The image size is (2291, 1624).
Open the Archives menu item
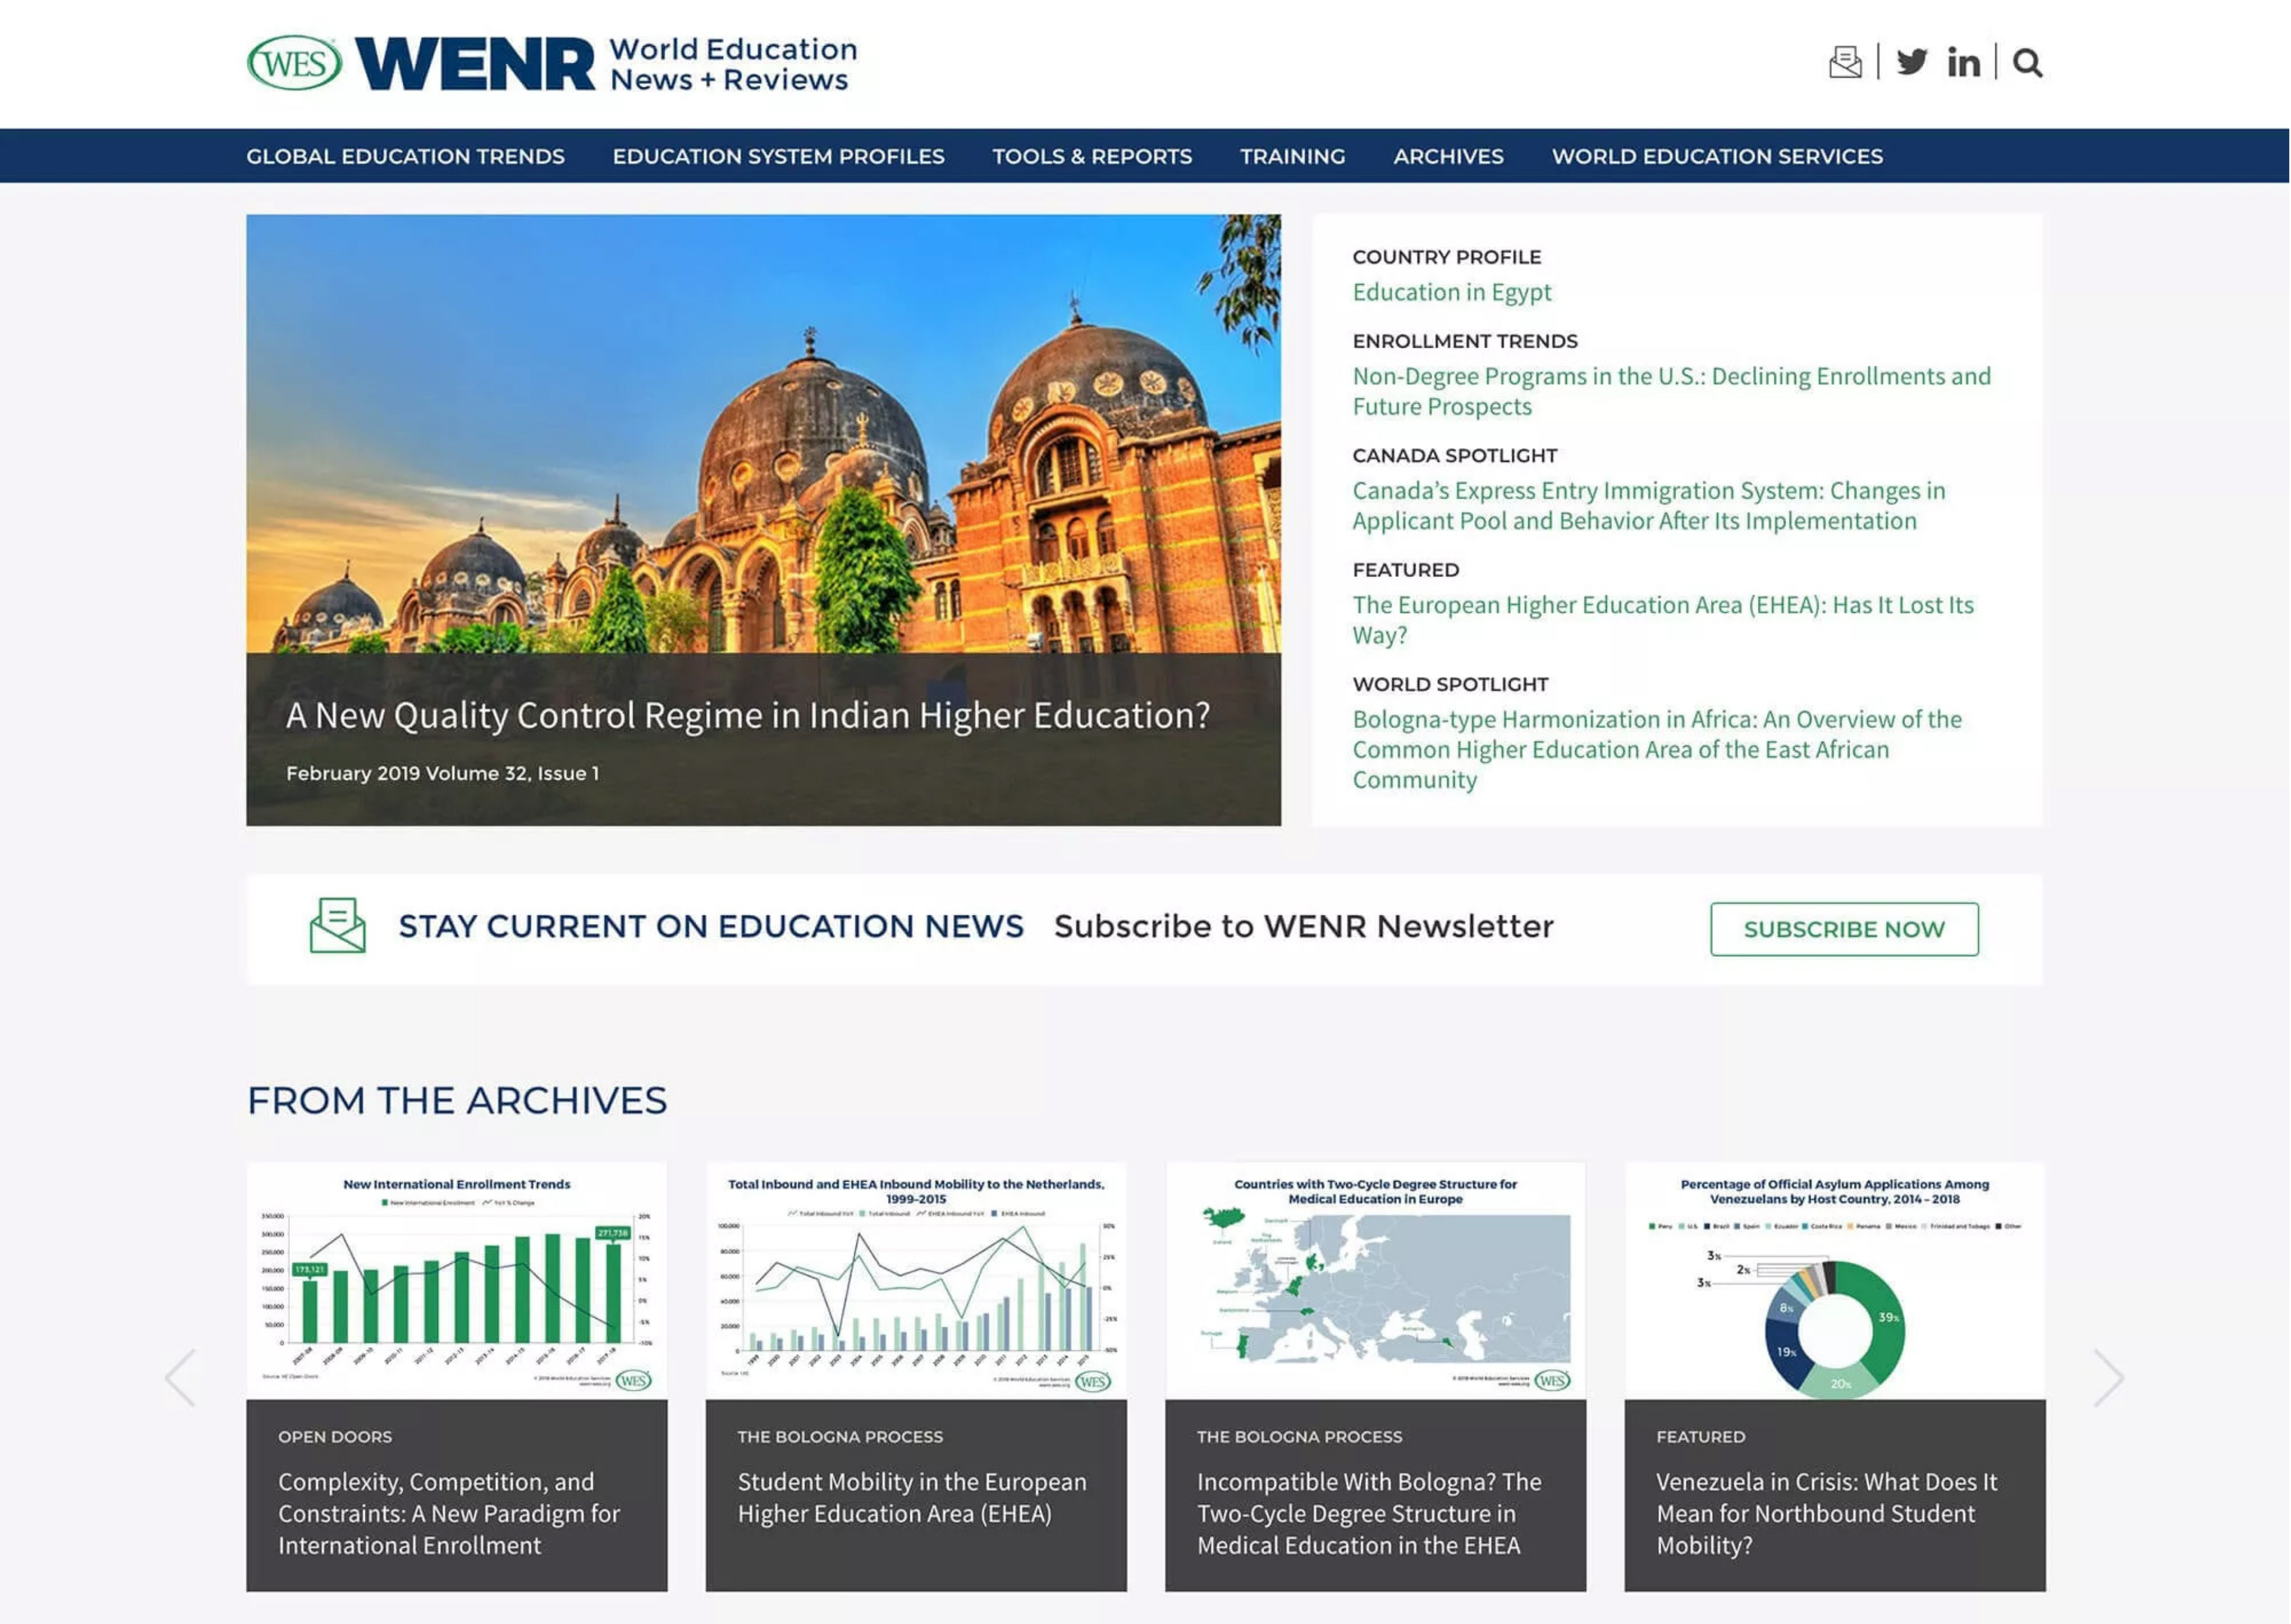coord(1447,156)
